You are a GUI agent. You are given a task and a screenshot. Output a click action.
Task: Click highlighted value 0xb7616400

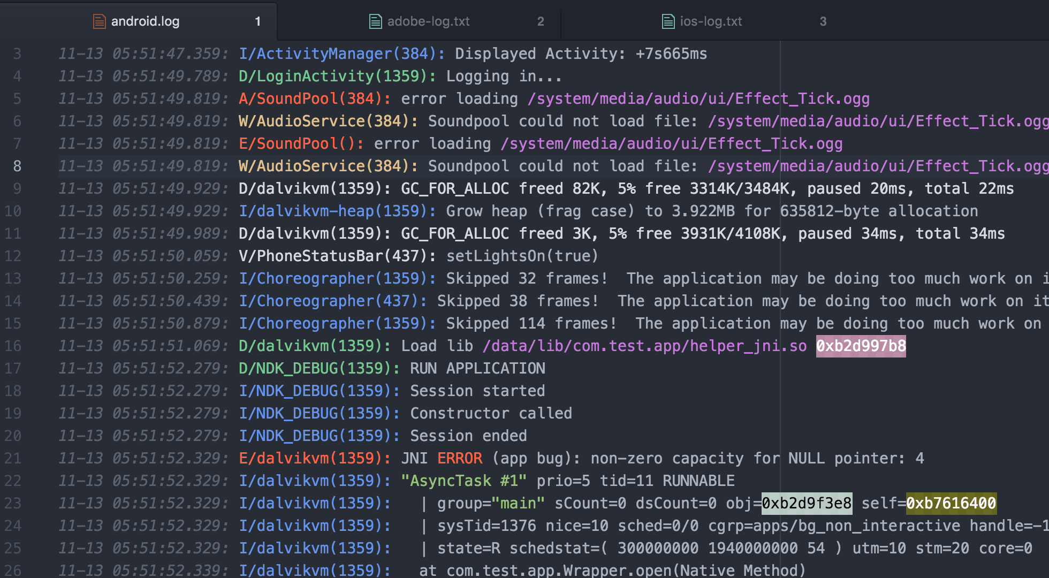(951, 503)
